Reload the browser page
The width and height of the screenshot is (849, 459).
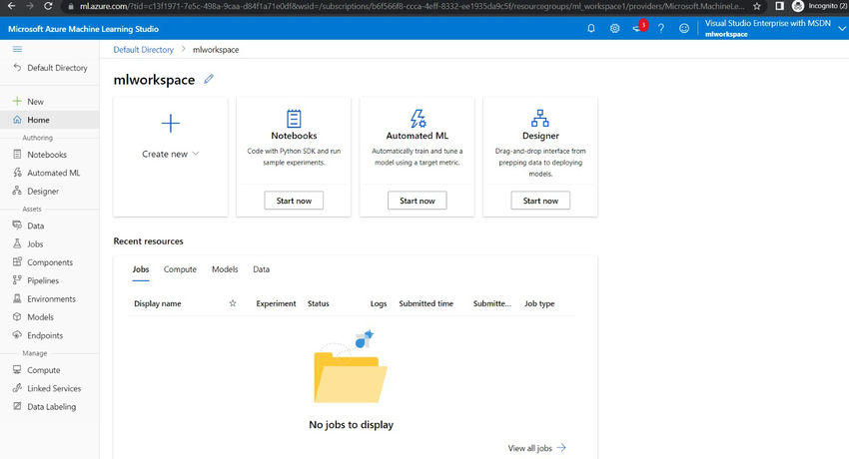48,6
